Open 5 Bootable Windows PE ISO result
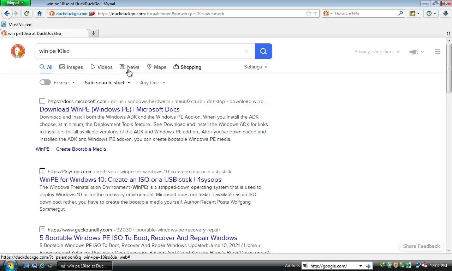Image resolution: width=452 pixels, height=271 pixels. pyautogui.click(x=138, y=237)
